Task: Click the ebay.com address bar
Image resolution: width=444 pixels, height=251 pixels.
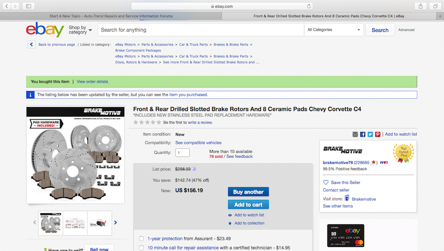Action: tap(222, 6)
